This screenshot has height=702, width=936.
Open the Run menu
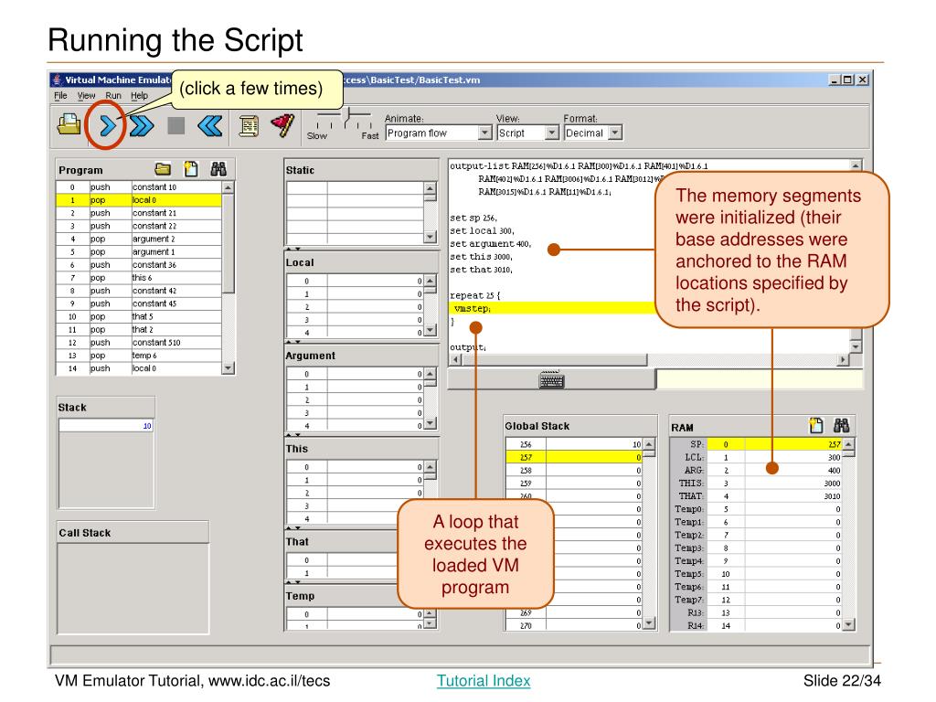point(113,95)
